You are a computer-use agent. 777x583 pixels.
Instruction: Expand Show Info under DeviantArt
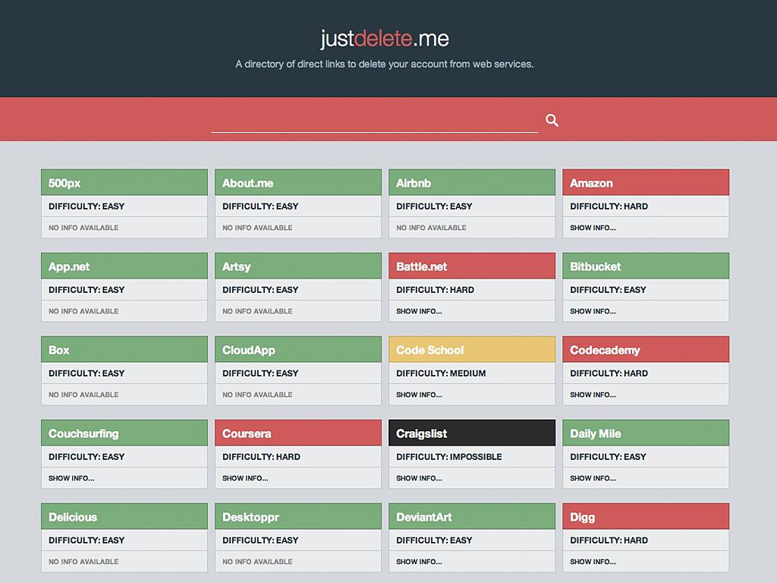click(419, 562)
